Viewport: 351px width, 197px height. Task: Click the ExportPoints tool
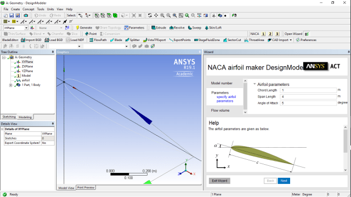pos(180,40)
